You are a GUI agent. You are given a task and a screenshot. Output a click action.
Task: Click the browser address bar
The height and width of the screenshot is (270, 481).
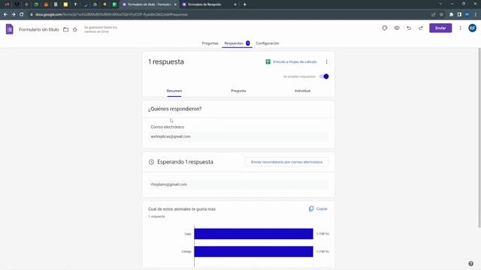(230, 14)
